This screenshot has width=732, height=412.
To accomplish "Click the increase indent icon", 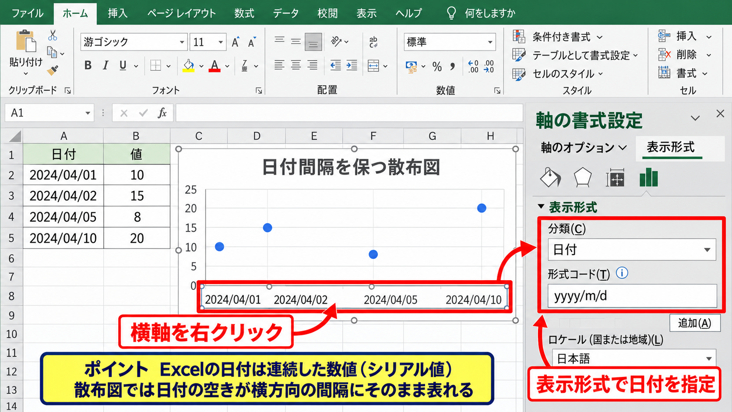I will pos(352,66).
